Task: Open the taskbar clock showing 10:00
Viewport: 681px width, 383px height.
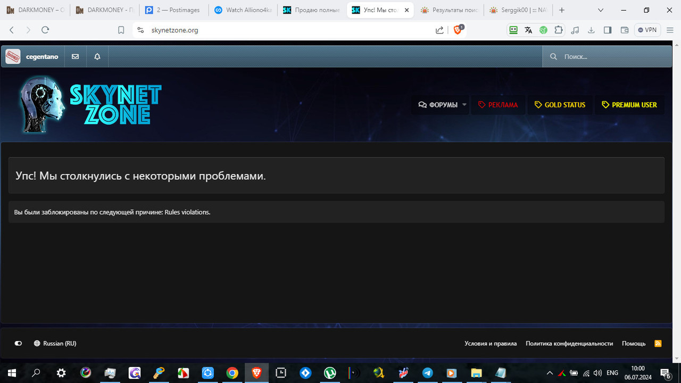Action: [x=638, y=373]
